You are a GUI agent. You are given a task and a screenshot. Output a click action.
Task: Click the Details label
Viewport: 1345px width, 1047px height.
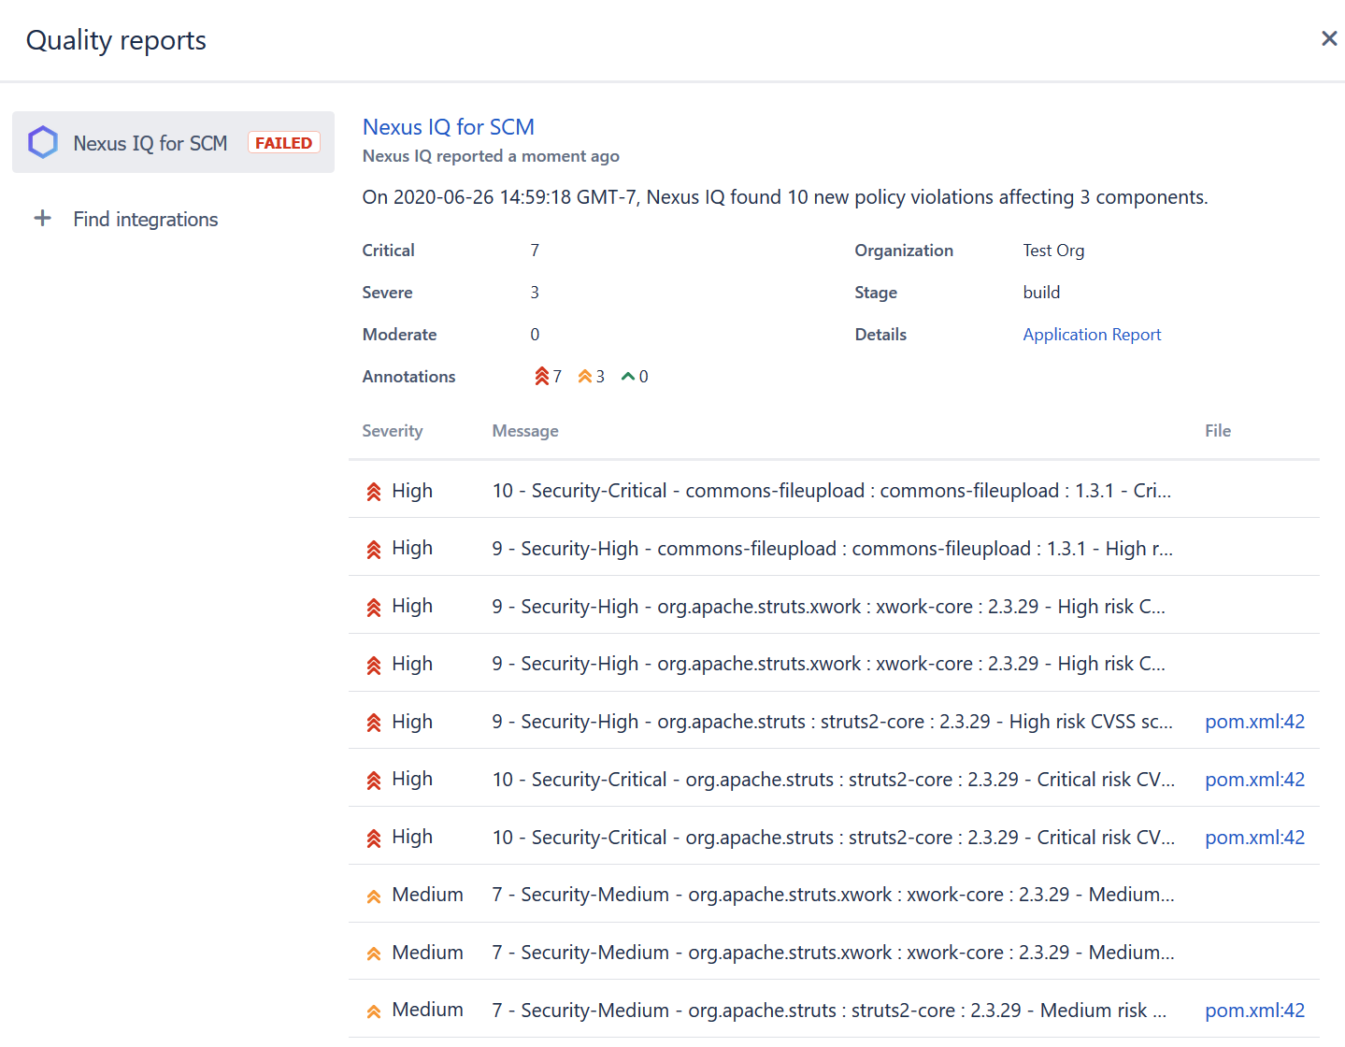(x=880, y=335)
